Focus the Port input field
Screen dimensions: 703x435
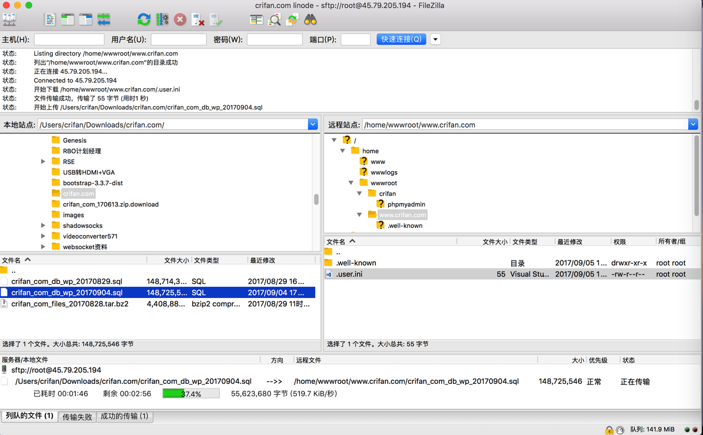(356, 39)
